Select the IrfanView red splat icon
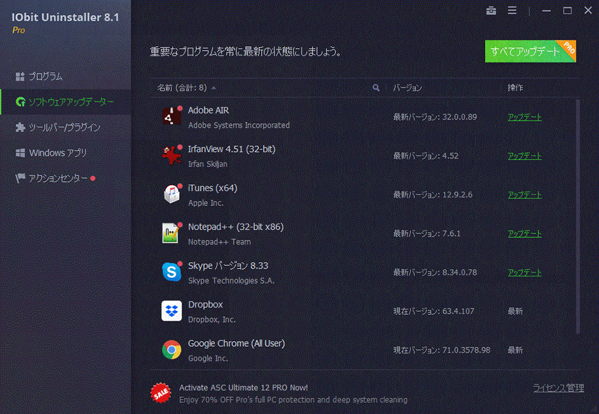Viewport: 599px width, 414px height. click(171, 155)
